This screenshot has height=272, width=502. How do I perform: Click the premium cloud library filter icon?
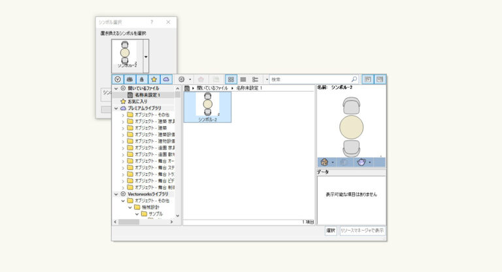pos(166,79)
